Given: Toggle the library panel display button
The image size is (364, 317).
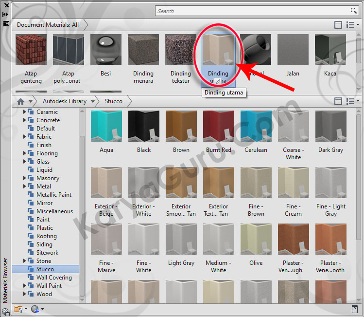Looking at the screenshot, I should [x=338, y=101].
